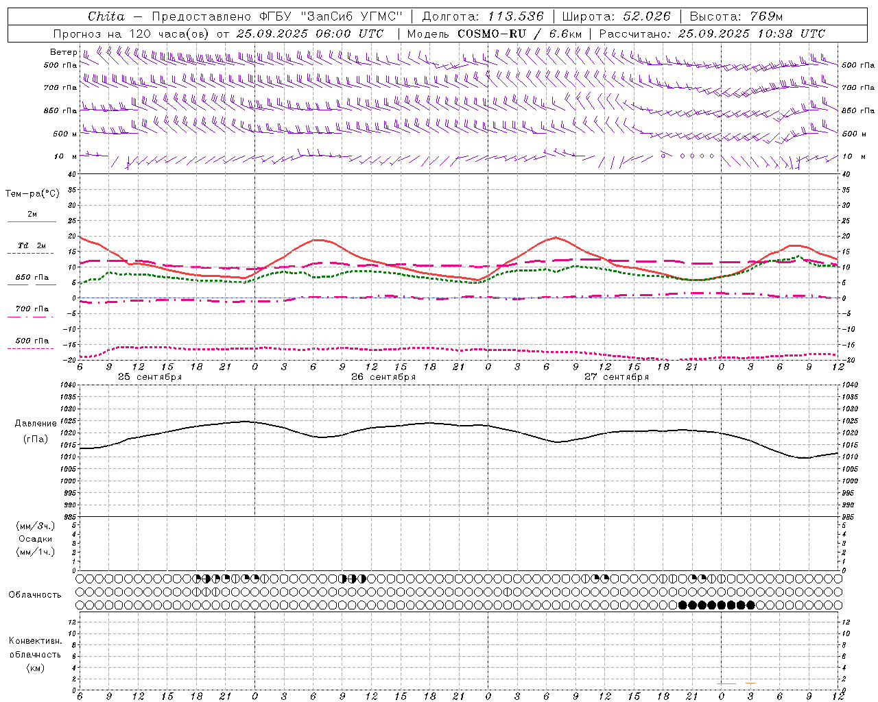Click the solid line sample under 2м
The image size is (878, 702).
point(32,221)
